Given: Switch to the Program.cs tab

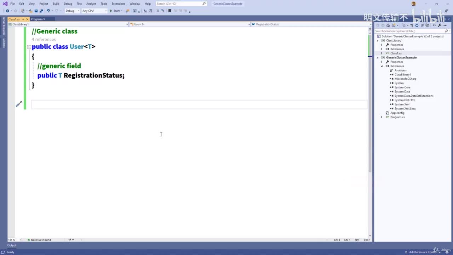Looking at the screenshot, I should point(38,19).
